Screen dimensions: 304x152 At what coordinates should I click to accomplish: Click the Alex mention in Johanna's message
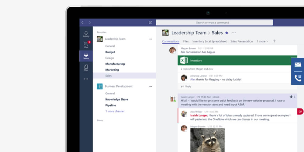pos(193,79)
